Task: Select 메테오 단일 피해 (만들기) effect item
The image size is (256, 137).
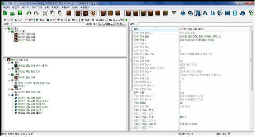Action: pos(31,104)
